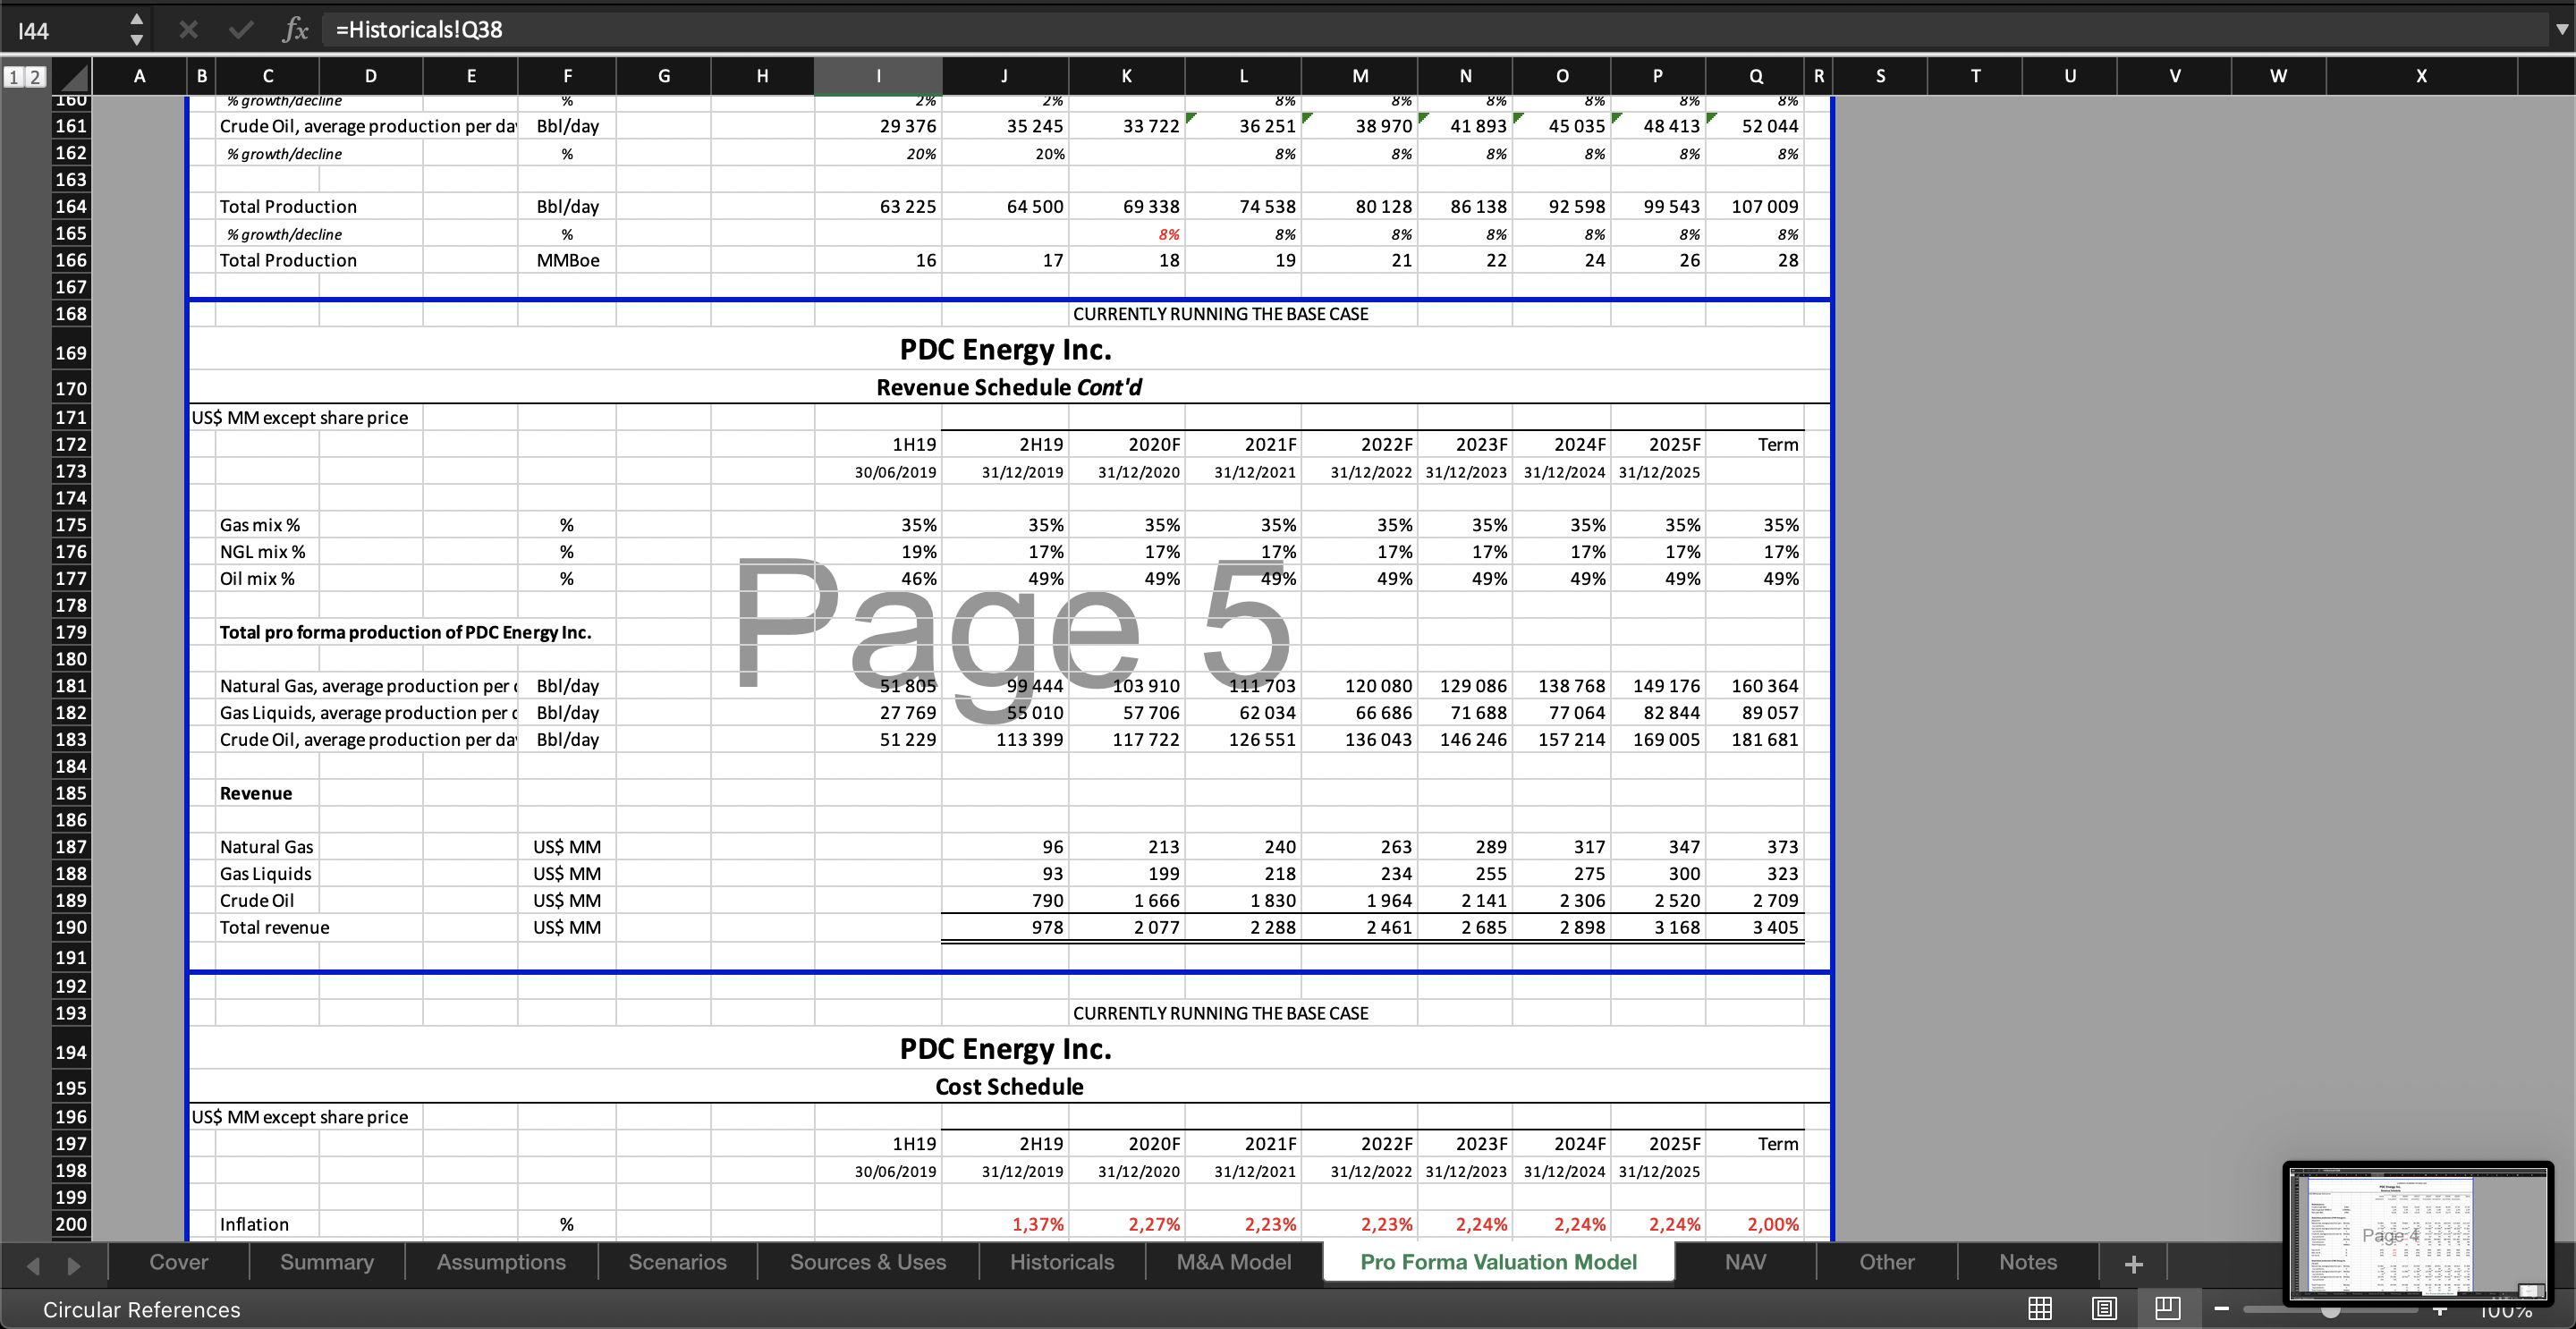Open the Summary sheet tab
The height and width of the screenshot is (1329, 2576).
pyautogui.click(x=327, y=1262)
